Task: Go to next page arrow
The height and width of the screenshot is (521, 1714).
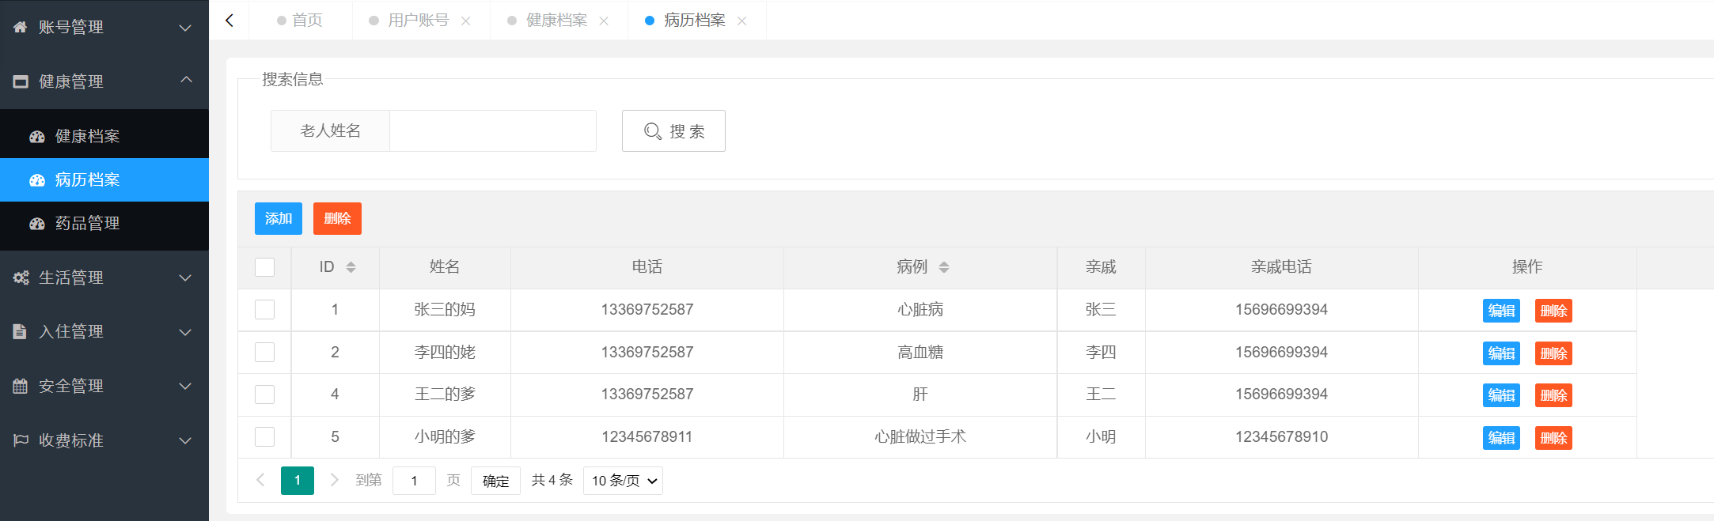Action: pos(334,480)
